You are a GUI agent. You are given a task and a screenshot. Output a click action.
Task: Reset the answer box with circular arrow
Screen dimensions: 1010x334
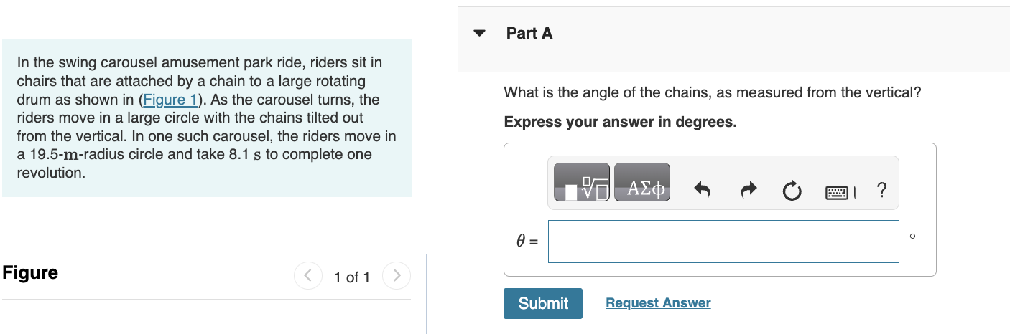(791, 191)
